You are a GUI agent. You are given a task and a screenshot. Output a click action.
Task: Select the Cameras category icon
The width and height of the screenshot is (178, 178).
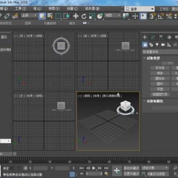pos(163,44)
